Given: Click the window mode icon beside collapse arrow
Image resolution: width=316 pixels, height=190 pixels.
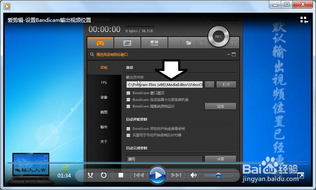Looking at the screenshot, I should click(x=234, y=54).
